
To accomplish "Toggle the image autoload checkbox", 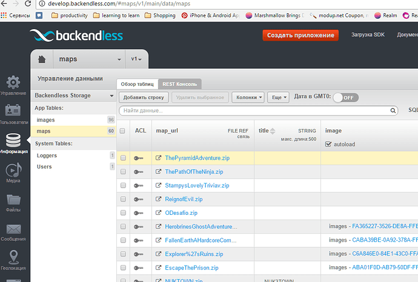I will [328, 145].
